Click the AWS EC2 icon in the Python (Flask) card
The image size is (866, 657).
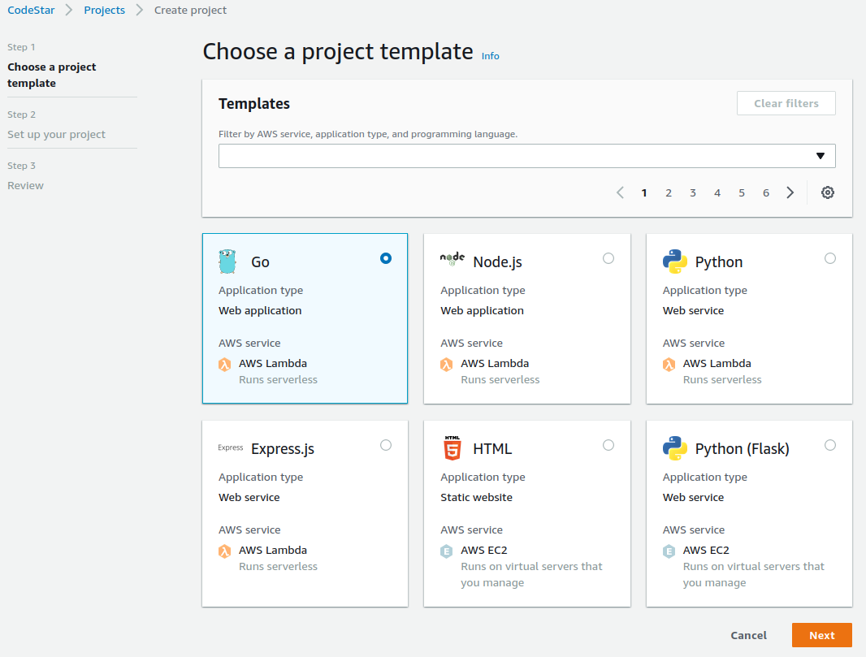(x=669, y=551)
